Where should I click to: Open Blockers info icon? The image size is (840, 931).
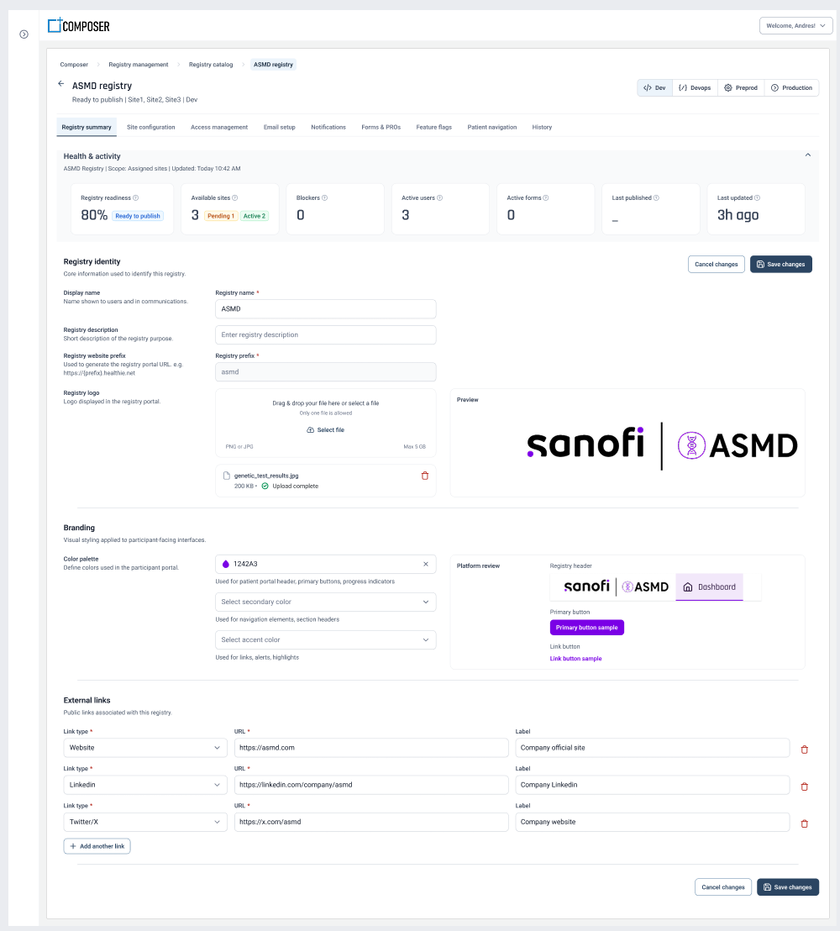[325, 197]
